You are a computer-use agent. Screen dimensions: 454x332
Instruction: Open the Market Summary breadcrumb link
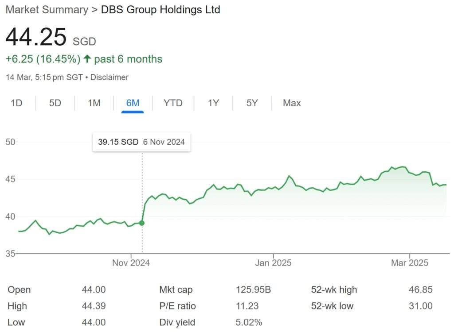pos(47,10)
